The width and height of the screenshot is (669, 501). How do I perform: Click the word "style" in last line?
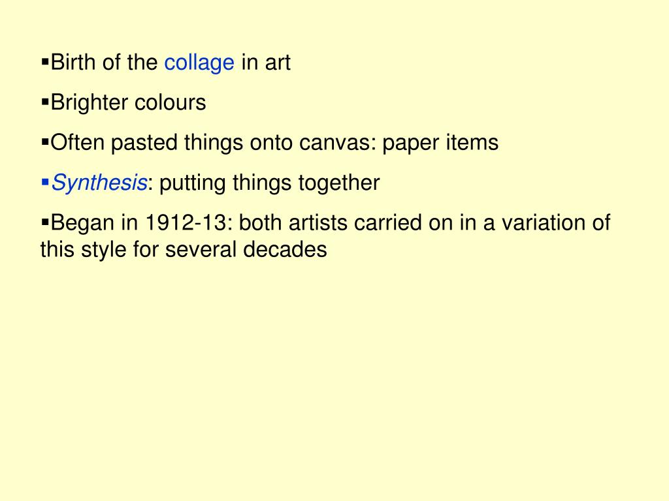pyautogui.click(x=104, y=250)
